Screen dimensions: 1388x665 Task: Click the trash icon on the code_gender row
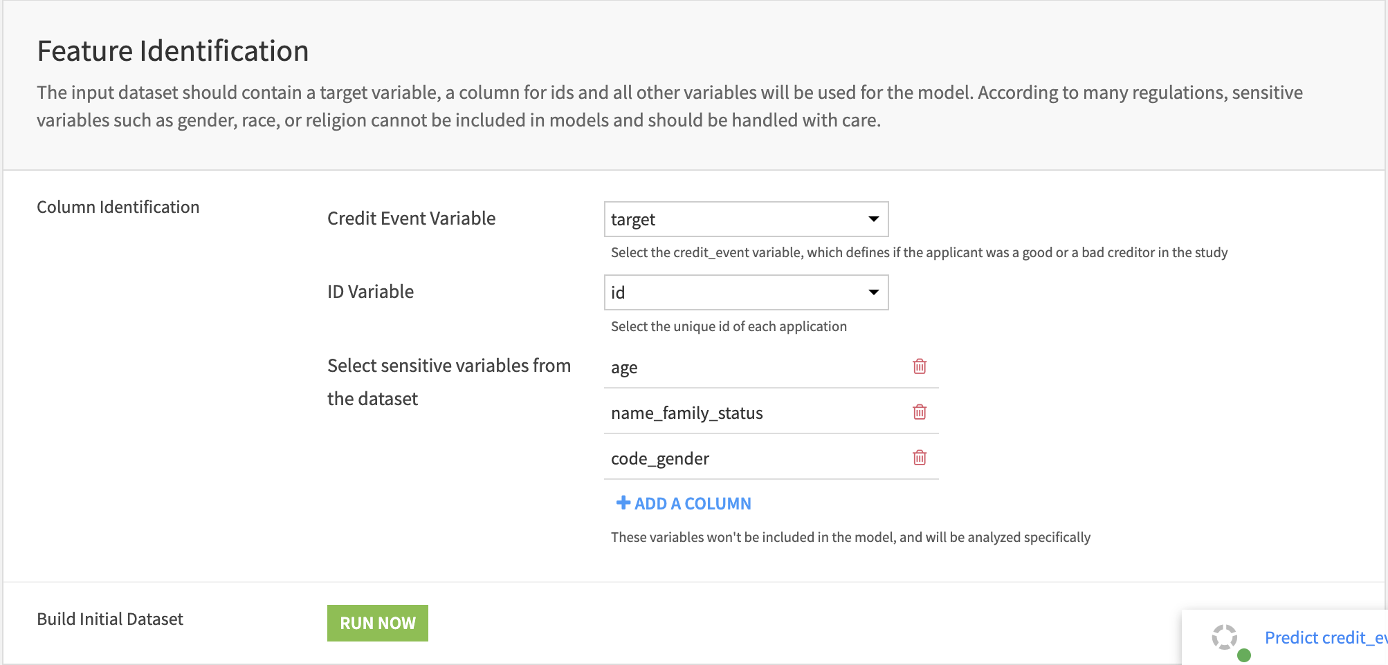(x=920, y=457)
